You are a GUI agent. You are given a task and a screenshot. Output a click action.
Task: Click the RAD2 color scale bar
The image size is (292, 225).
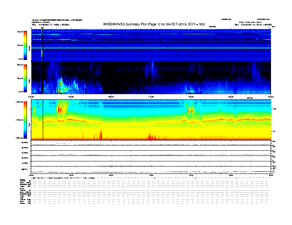click(25, 45)
